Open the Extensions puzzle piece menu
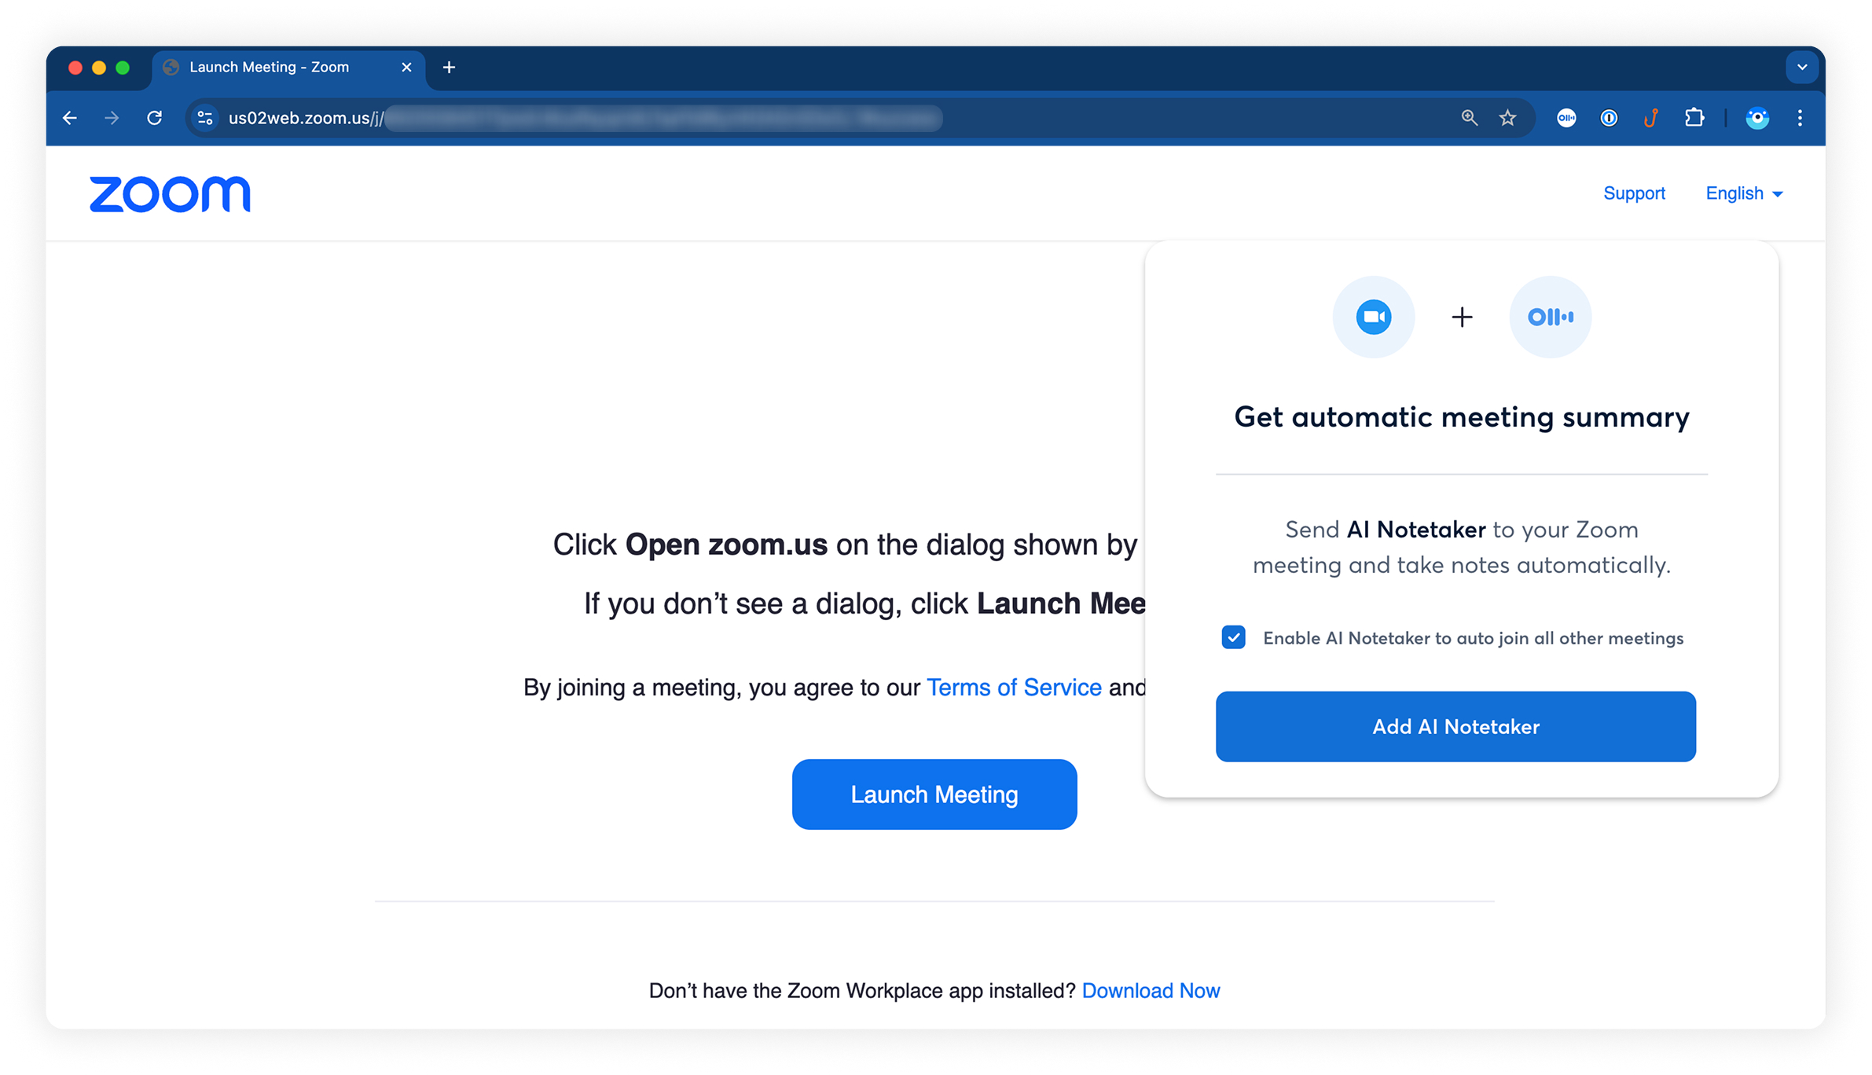The image size is (1872, 1075). click(x=1694, y=118)
